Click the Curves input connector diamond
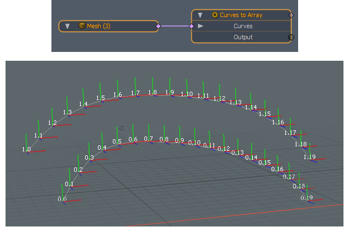Image resolution: width=349 pixels, height=232 pixels. coord(192,26)
